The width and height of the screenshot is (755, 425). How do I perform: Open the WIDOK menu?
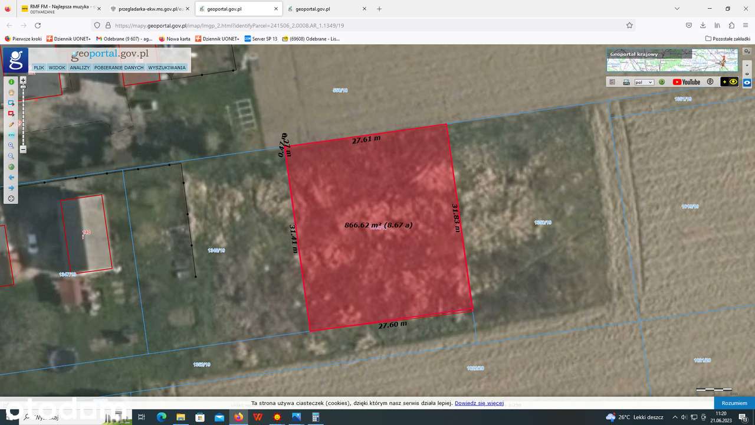point(57,67)
